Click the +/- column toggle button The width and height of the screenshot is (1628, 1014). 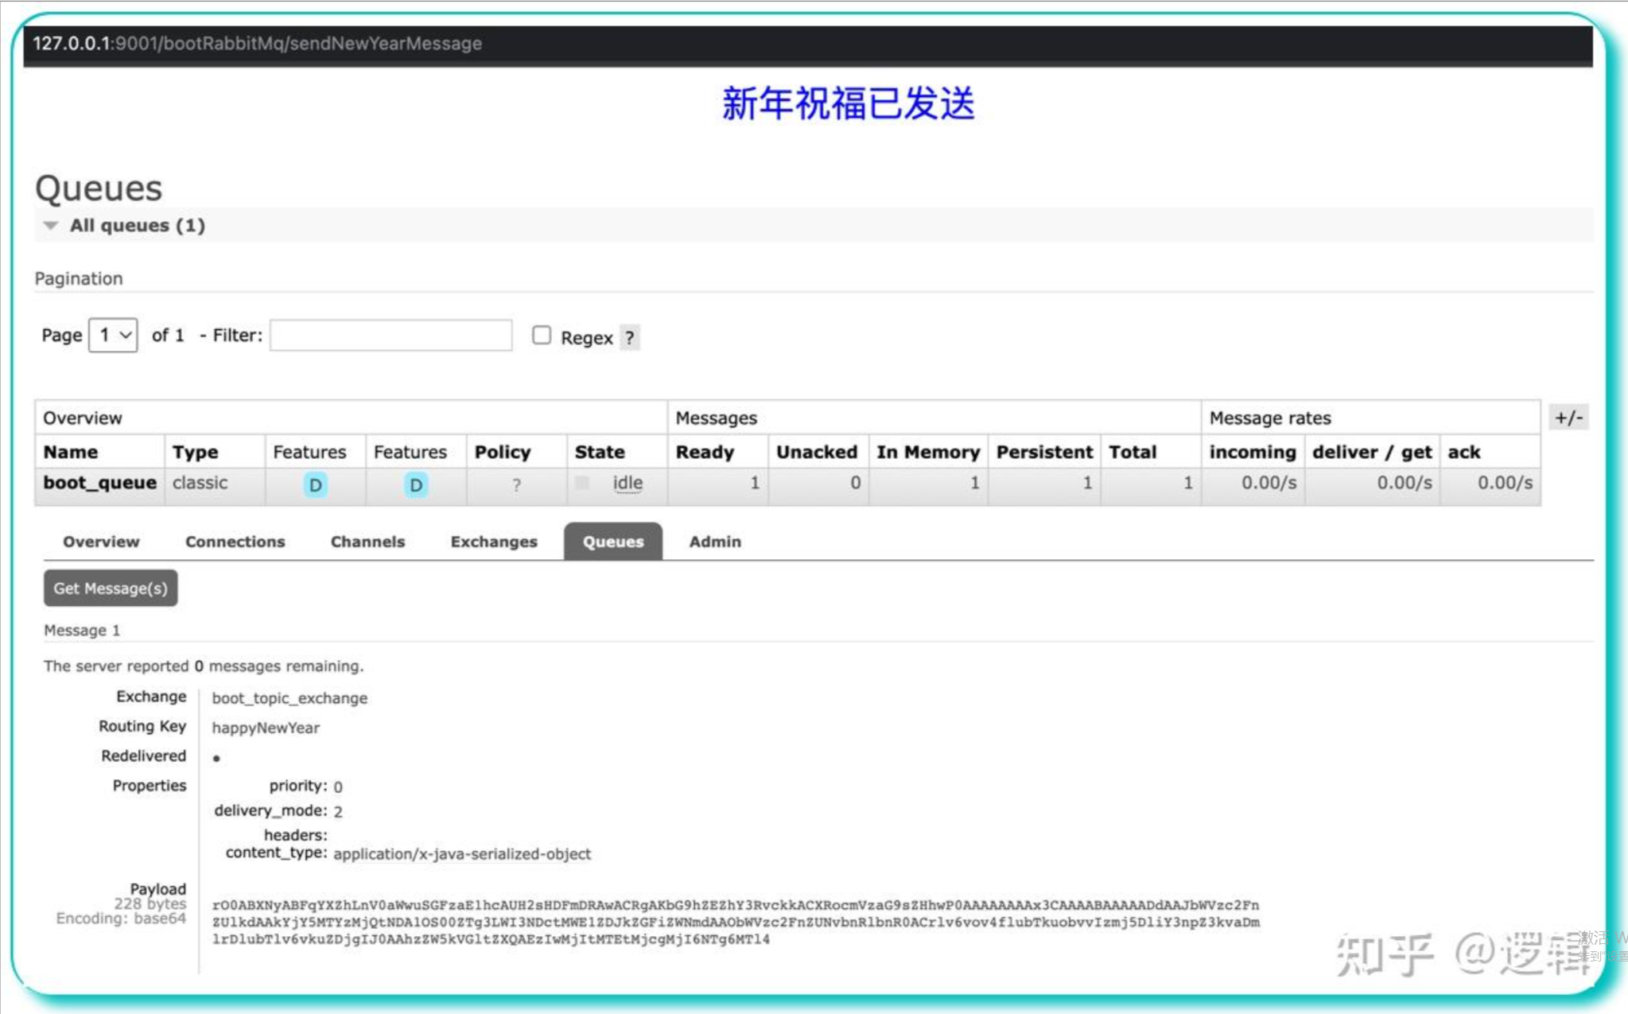(1568, 418)
